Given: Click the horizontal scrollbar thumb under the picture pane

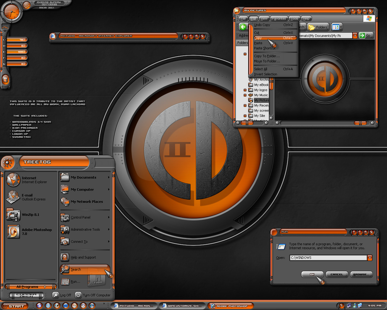Looking at the screenshot, I should pos(360,123).
